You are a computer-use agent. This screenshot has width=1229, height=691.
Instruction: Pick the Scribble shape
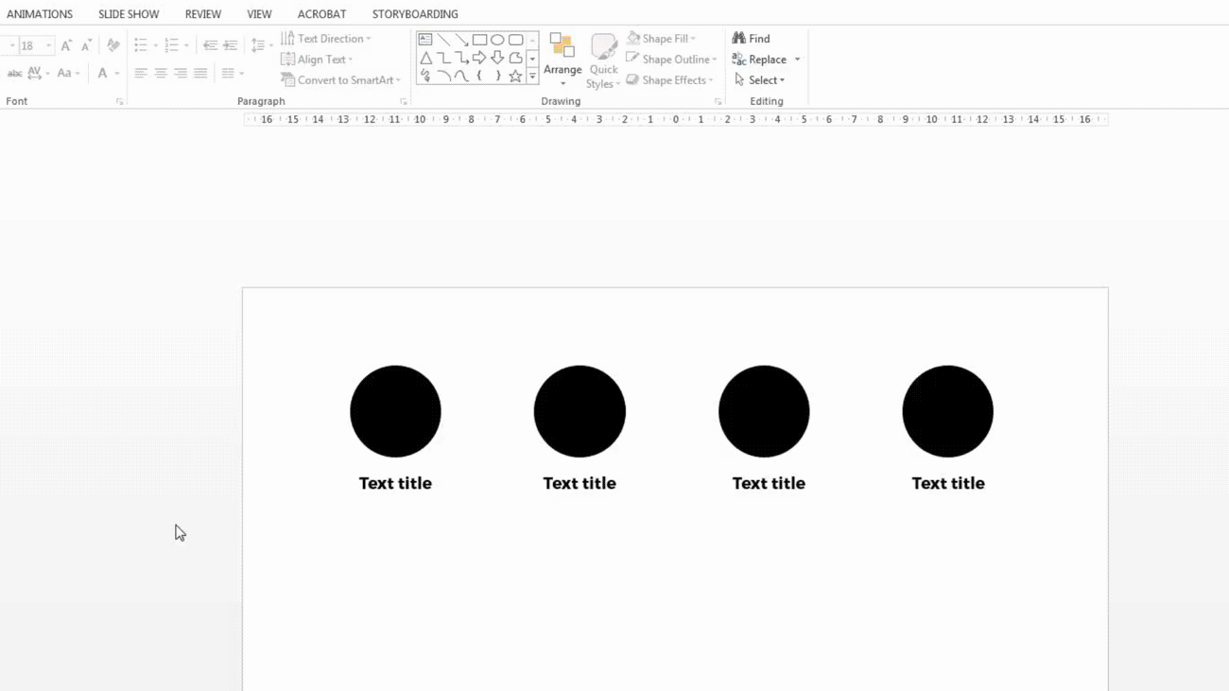click(x=425, y=76)
